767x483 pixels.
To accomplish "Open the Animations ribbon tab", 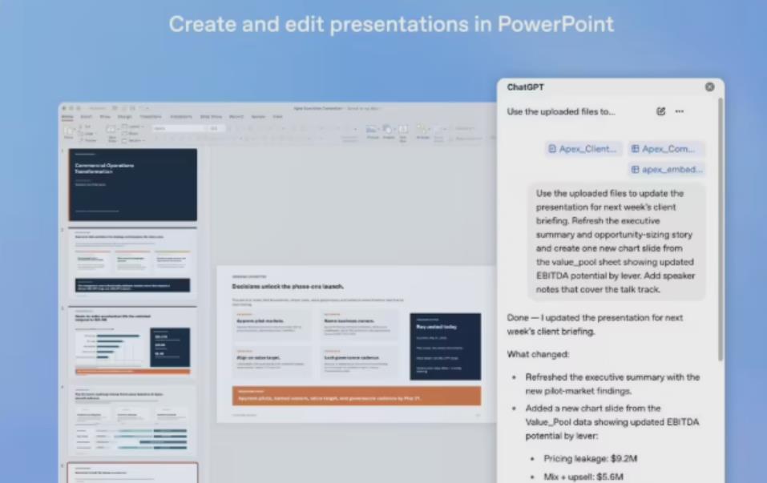I will click(x=181, y=117).
